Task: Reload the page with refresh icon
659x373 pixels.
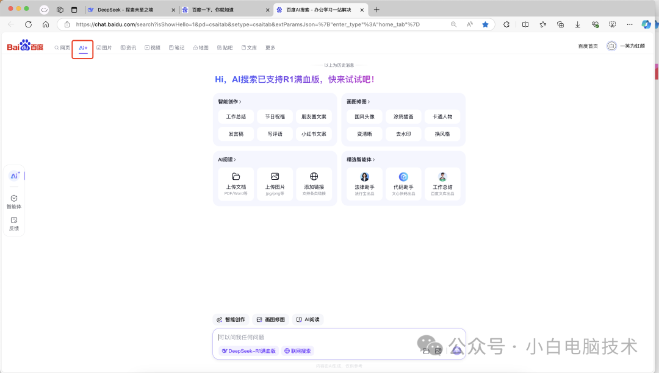Action: click(x=28, y=24)
